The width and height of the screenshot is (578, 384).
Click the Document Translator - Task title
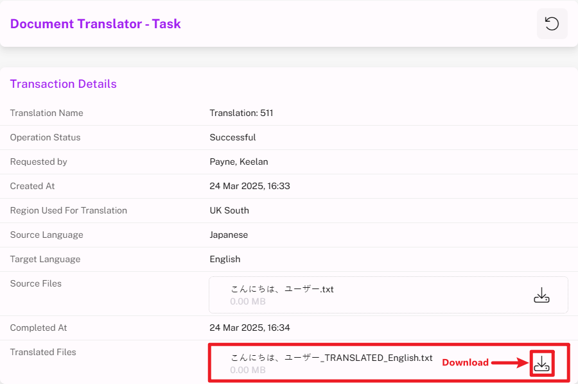[x=95, y=24]
